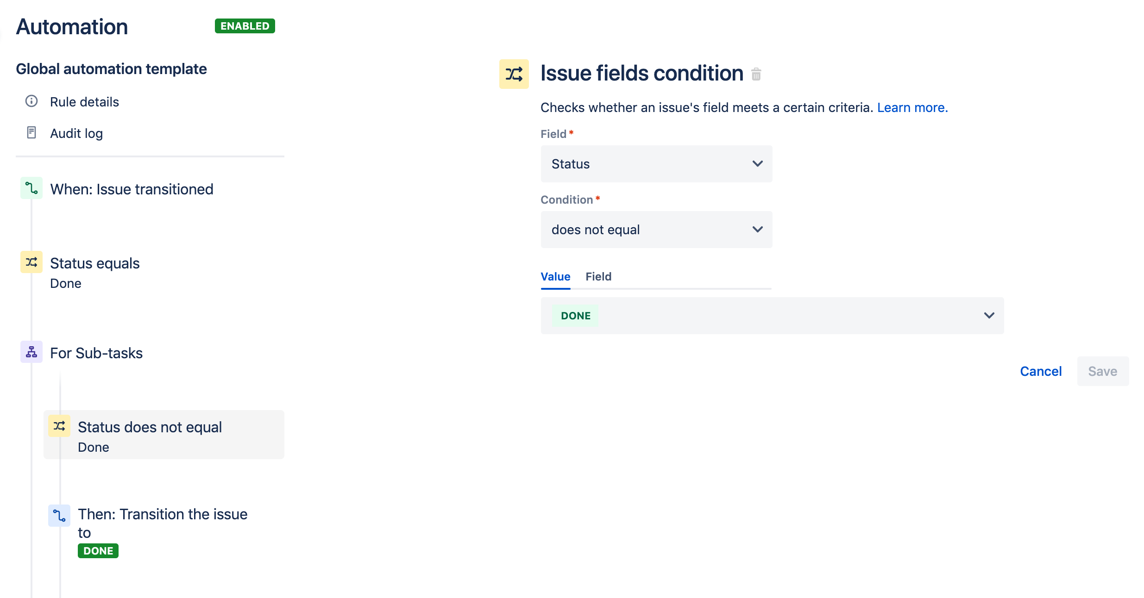Open the Learn more link
Image resolution: width=1144 pixels, height=598 pixels.
click(x=912, y=107)
